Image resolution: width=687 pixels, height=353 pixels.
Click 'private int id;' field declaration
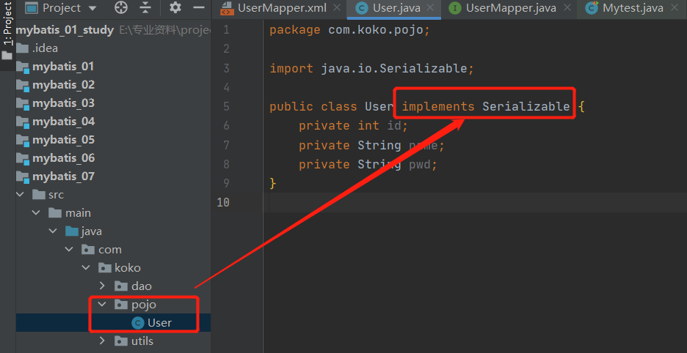[353, 126]
